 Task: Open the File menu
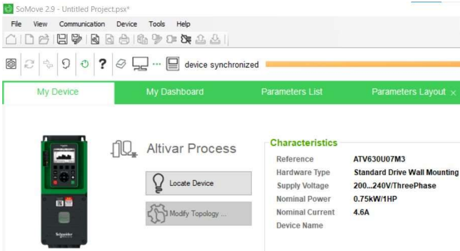click(16, 24)
